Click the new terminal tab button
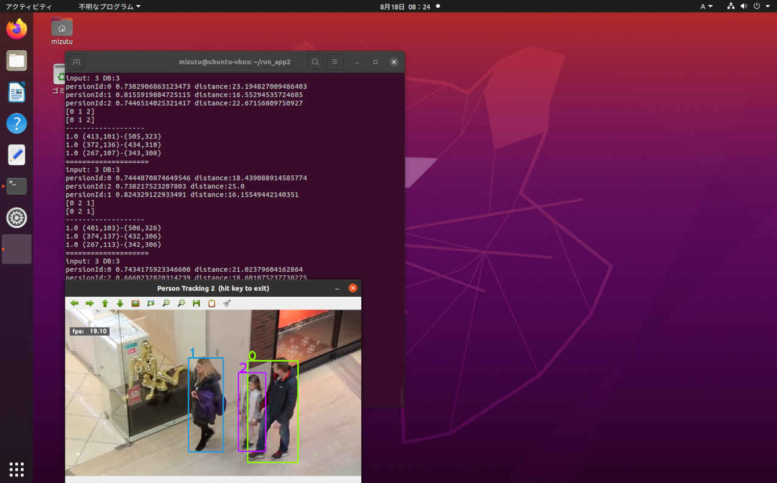The height and width of the screenshot is (483, 777). [x=76, y=61]
